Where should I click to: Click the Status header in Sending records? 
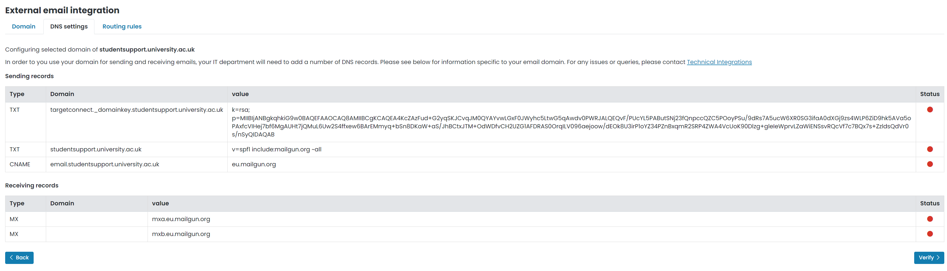(x=929, y=94)
